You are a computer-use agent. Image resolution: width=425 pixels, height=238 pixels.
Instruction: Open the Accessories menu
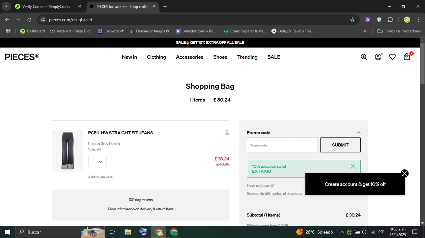pyautogui.click(x=190, y=57)
